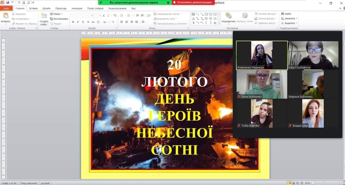Open the font name combo box
The image size is (345, 185).
point(82,15)
